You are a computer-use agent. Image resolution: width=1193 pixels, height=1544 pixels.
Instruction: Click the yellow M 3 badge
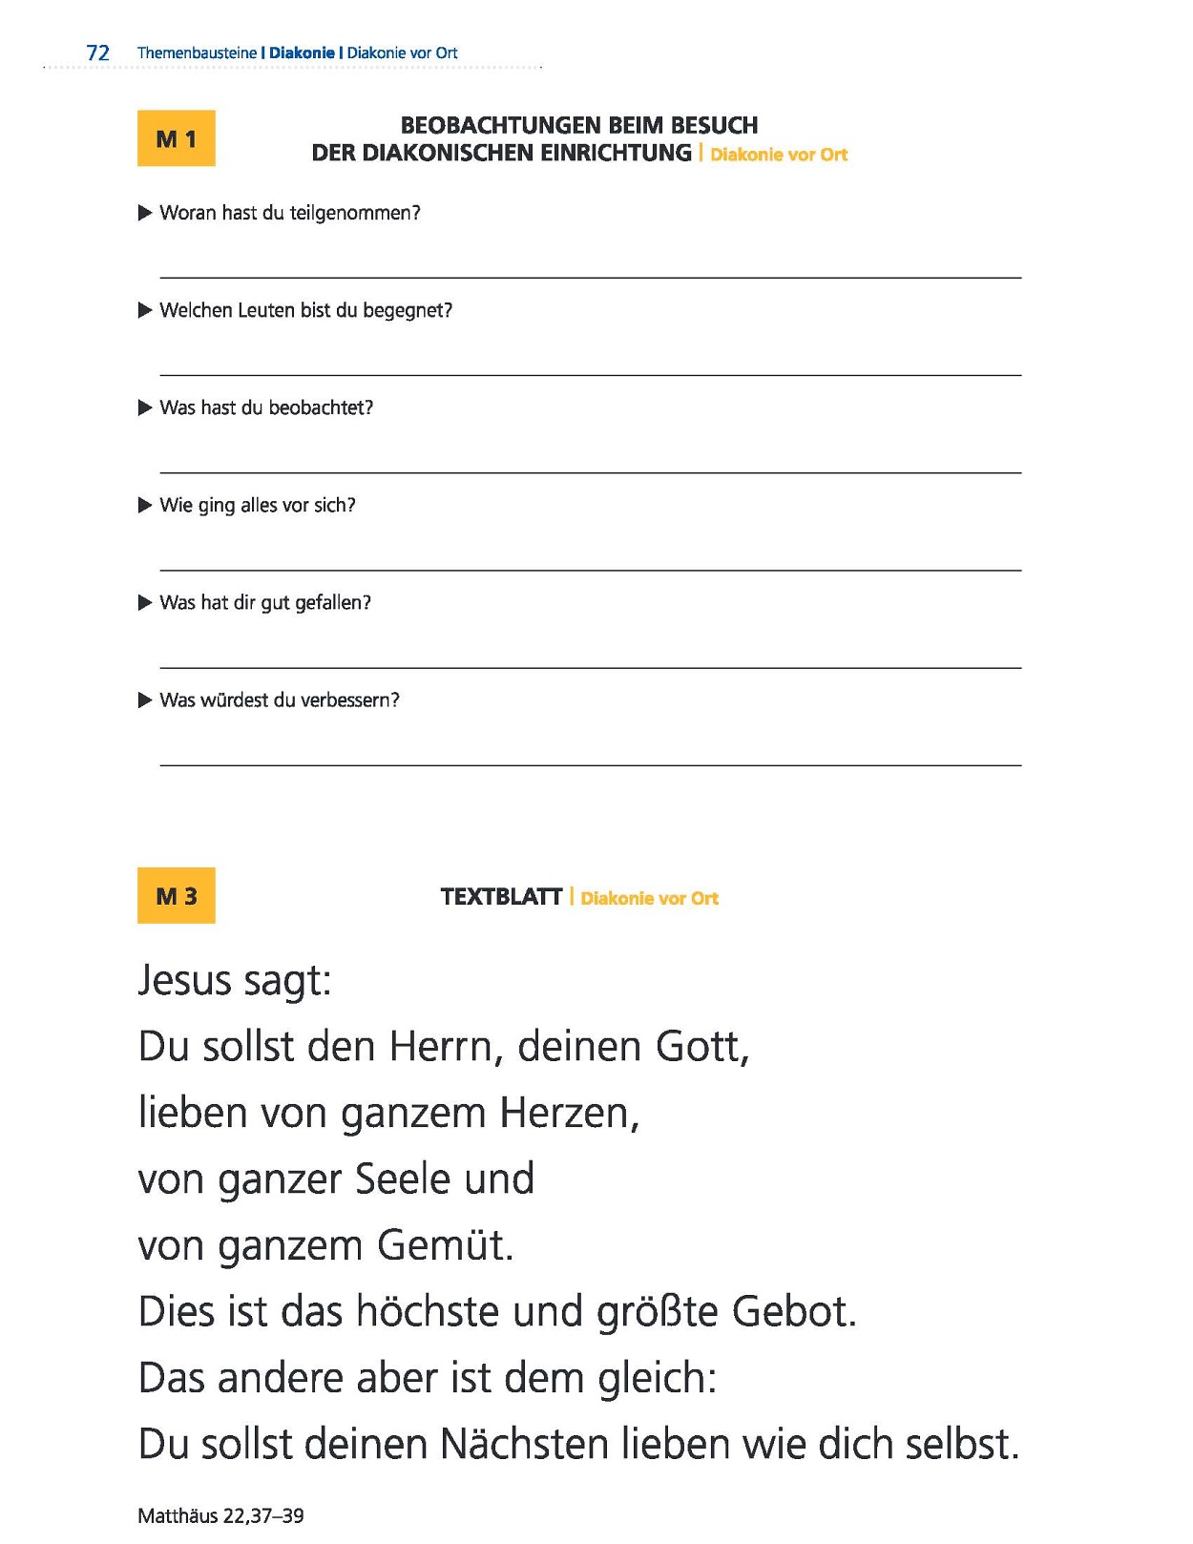177,895
